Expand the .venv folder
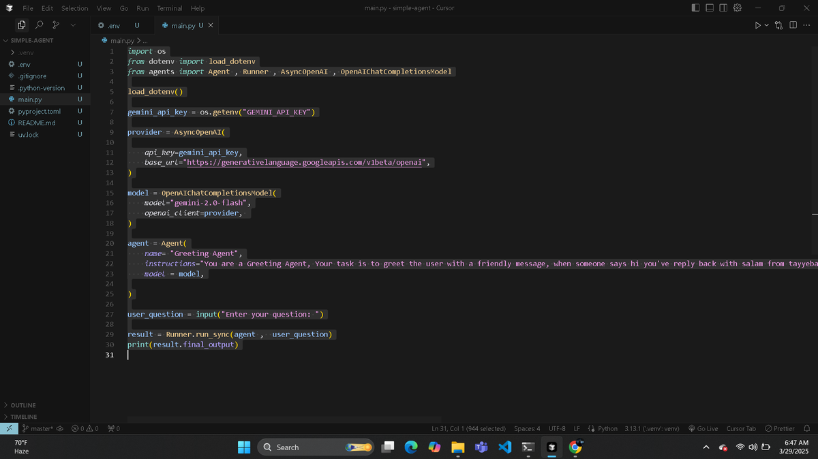 [45, 52]
